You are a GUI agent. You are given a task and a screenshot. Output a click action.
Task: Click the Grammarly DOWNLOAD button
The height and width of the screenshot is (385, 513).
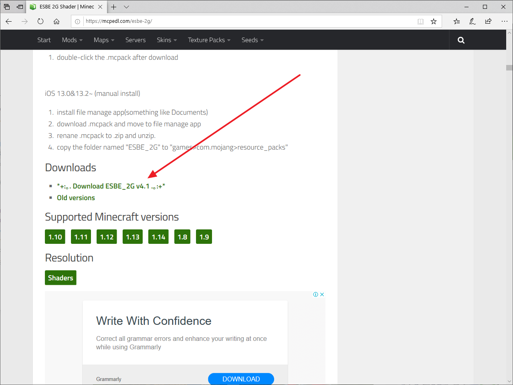click(x=241, y=379)
